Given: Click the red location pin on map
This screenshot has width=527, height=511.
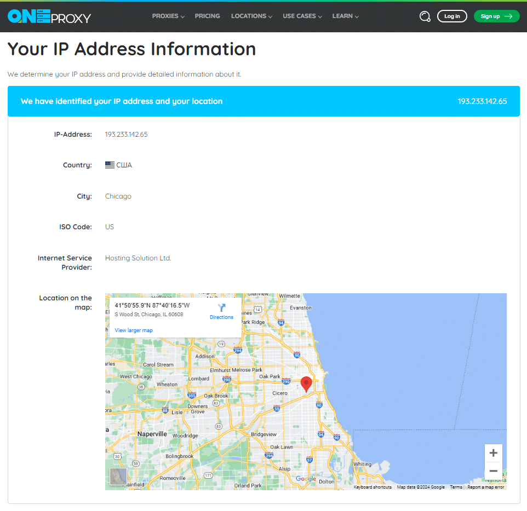Looking at the screenshot, I should (x=306, y=384).
